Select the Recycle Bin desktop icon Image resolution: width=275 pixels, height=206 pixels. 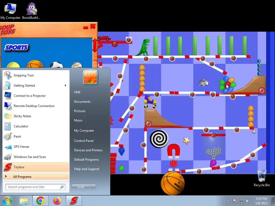[x=262, y=178]
